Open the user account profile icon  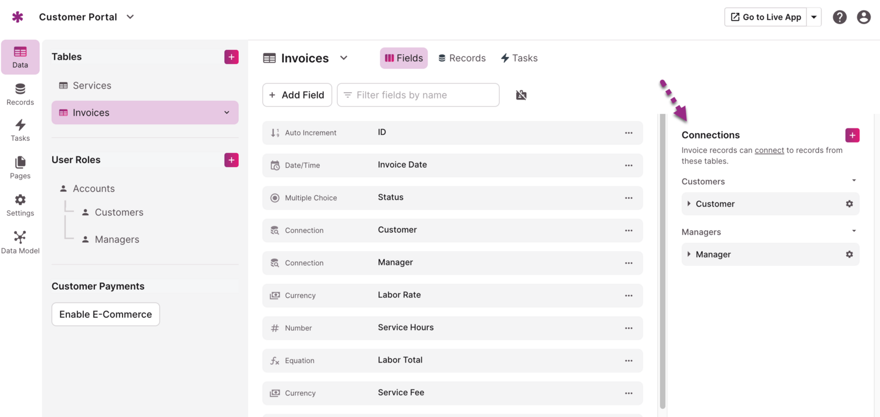[x=864, y=17]
